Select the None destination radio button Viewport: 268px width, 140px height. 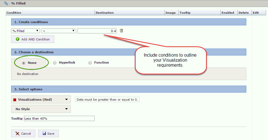tap(24, 63)
